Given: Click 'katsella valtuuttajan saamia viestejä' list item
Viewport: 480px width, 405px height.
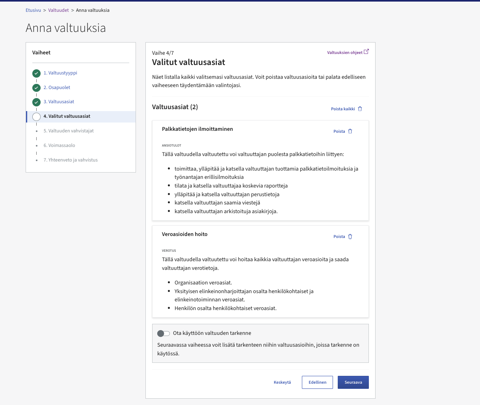Looking at the screenshot, I should click(x=217, y=202).
